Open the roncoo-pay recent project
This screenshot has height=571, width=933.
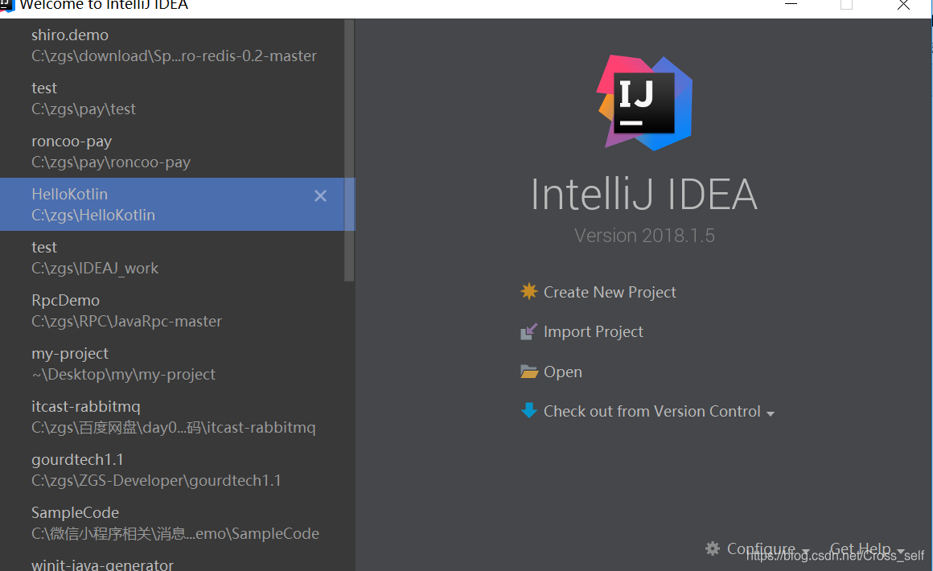click(x=172, y=151)
